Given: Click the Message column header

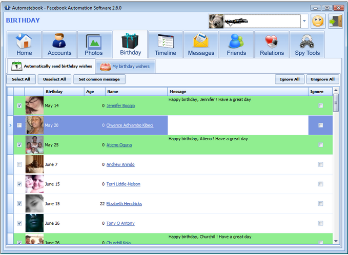Looking at the screenshot, I should (238, 92).
